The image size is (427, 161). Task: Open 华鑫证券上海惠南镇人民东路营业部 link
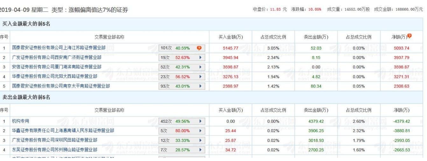pos(63,131)
